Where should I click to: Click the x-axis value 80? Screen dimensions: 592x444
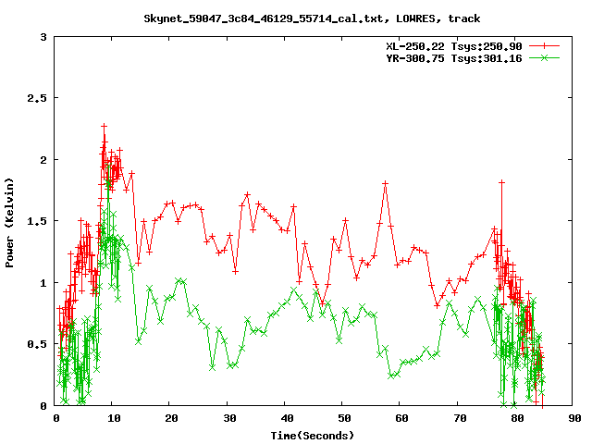[x=518, y=418]
